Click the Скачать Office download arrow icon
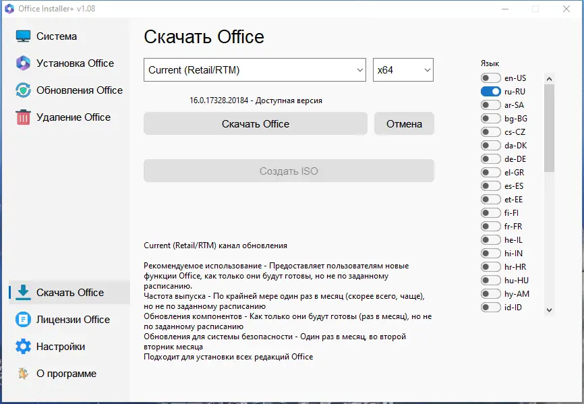 [x=23, y=292]
